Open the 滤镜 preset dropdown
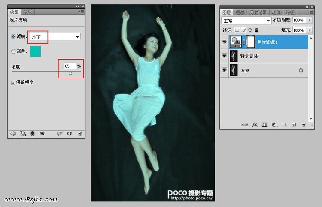The width and height of the screenshot is (322, 207). coord(77,37)
